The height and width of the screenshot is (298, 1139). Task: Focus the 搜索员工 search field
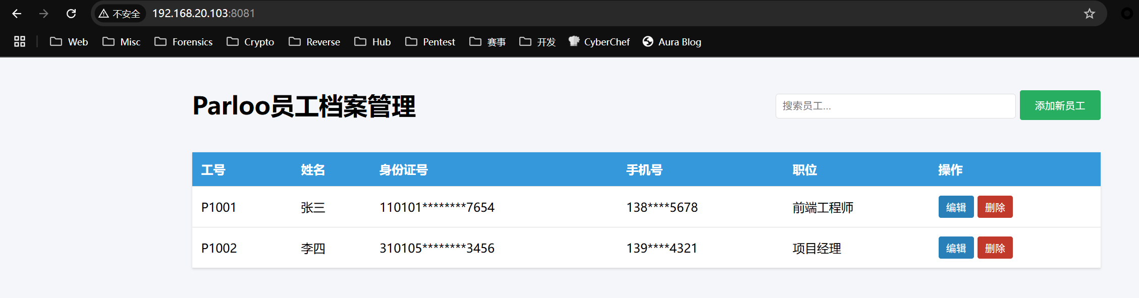coord(895,106)
